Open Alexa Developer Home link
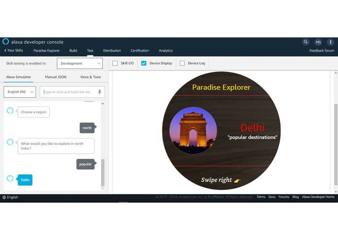This screenshot has height=240, width=338. [x=318, y=197]
